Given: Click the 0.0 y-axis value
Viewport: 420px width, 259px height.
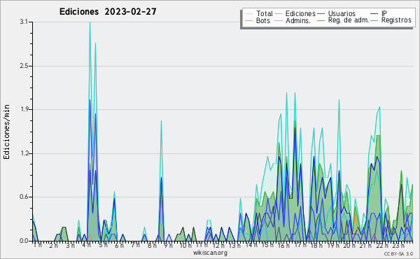Looking at the screenshot, I should [x=24, y=241].
